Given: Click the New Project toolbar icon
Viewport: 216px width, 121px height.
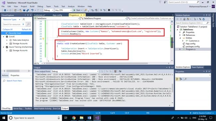Looking at the screenshot, I should click(x=15, y=10).
